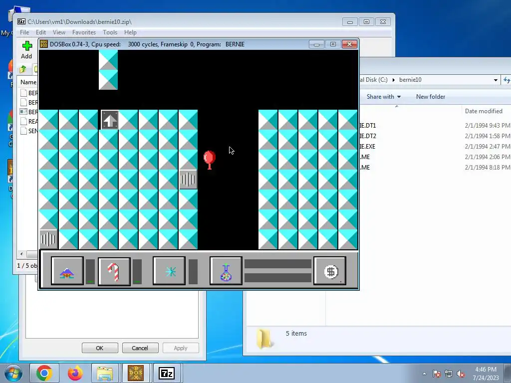Click the DOSBox title bar icon
Viewport: 511px width, 383px height.
pyautogui.click(x=44, y=44)
